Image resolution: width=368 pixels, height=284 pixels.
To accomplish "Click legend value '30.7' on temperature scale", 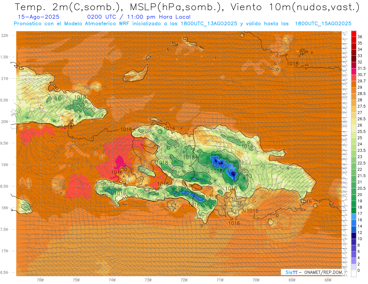I will pyautogui.click(x=362, y=75).
